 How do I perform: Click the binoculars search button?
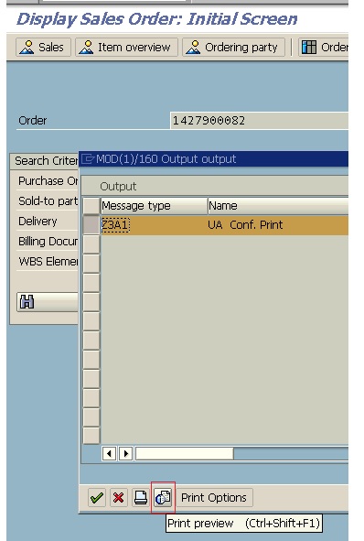[48, 302]
